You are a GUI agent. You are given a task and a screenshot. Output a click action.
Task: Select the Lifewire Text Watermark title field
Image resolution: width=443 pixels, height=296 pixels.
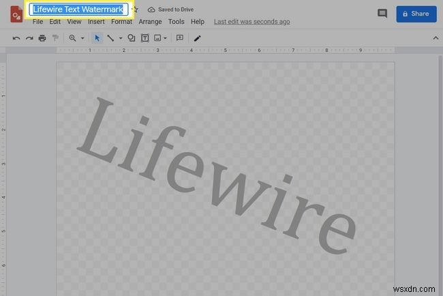click(78, 10)
